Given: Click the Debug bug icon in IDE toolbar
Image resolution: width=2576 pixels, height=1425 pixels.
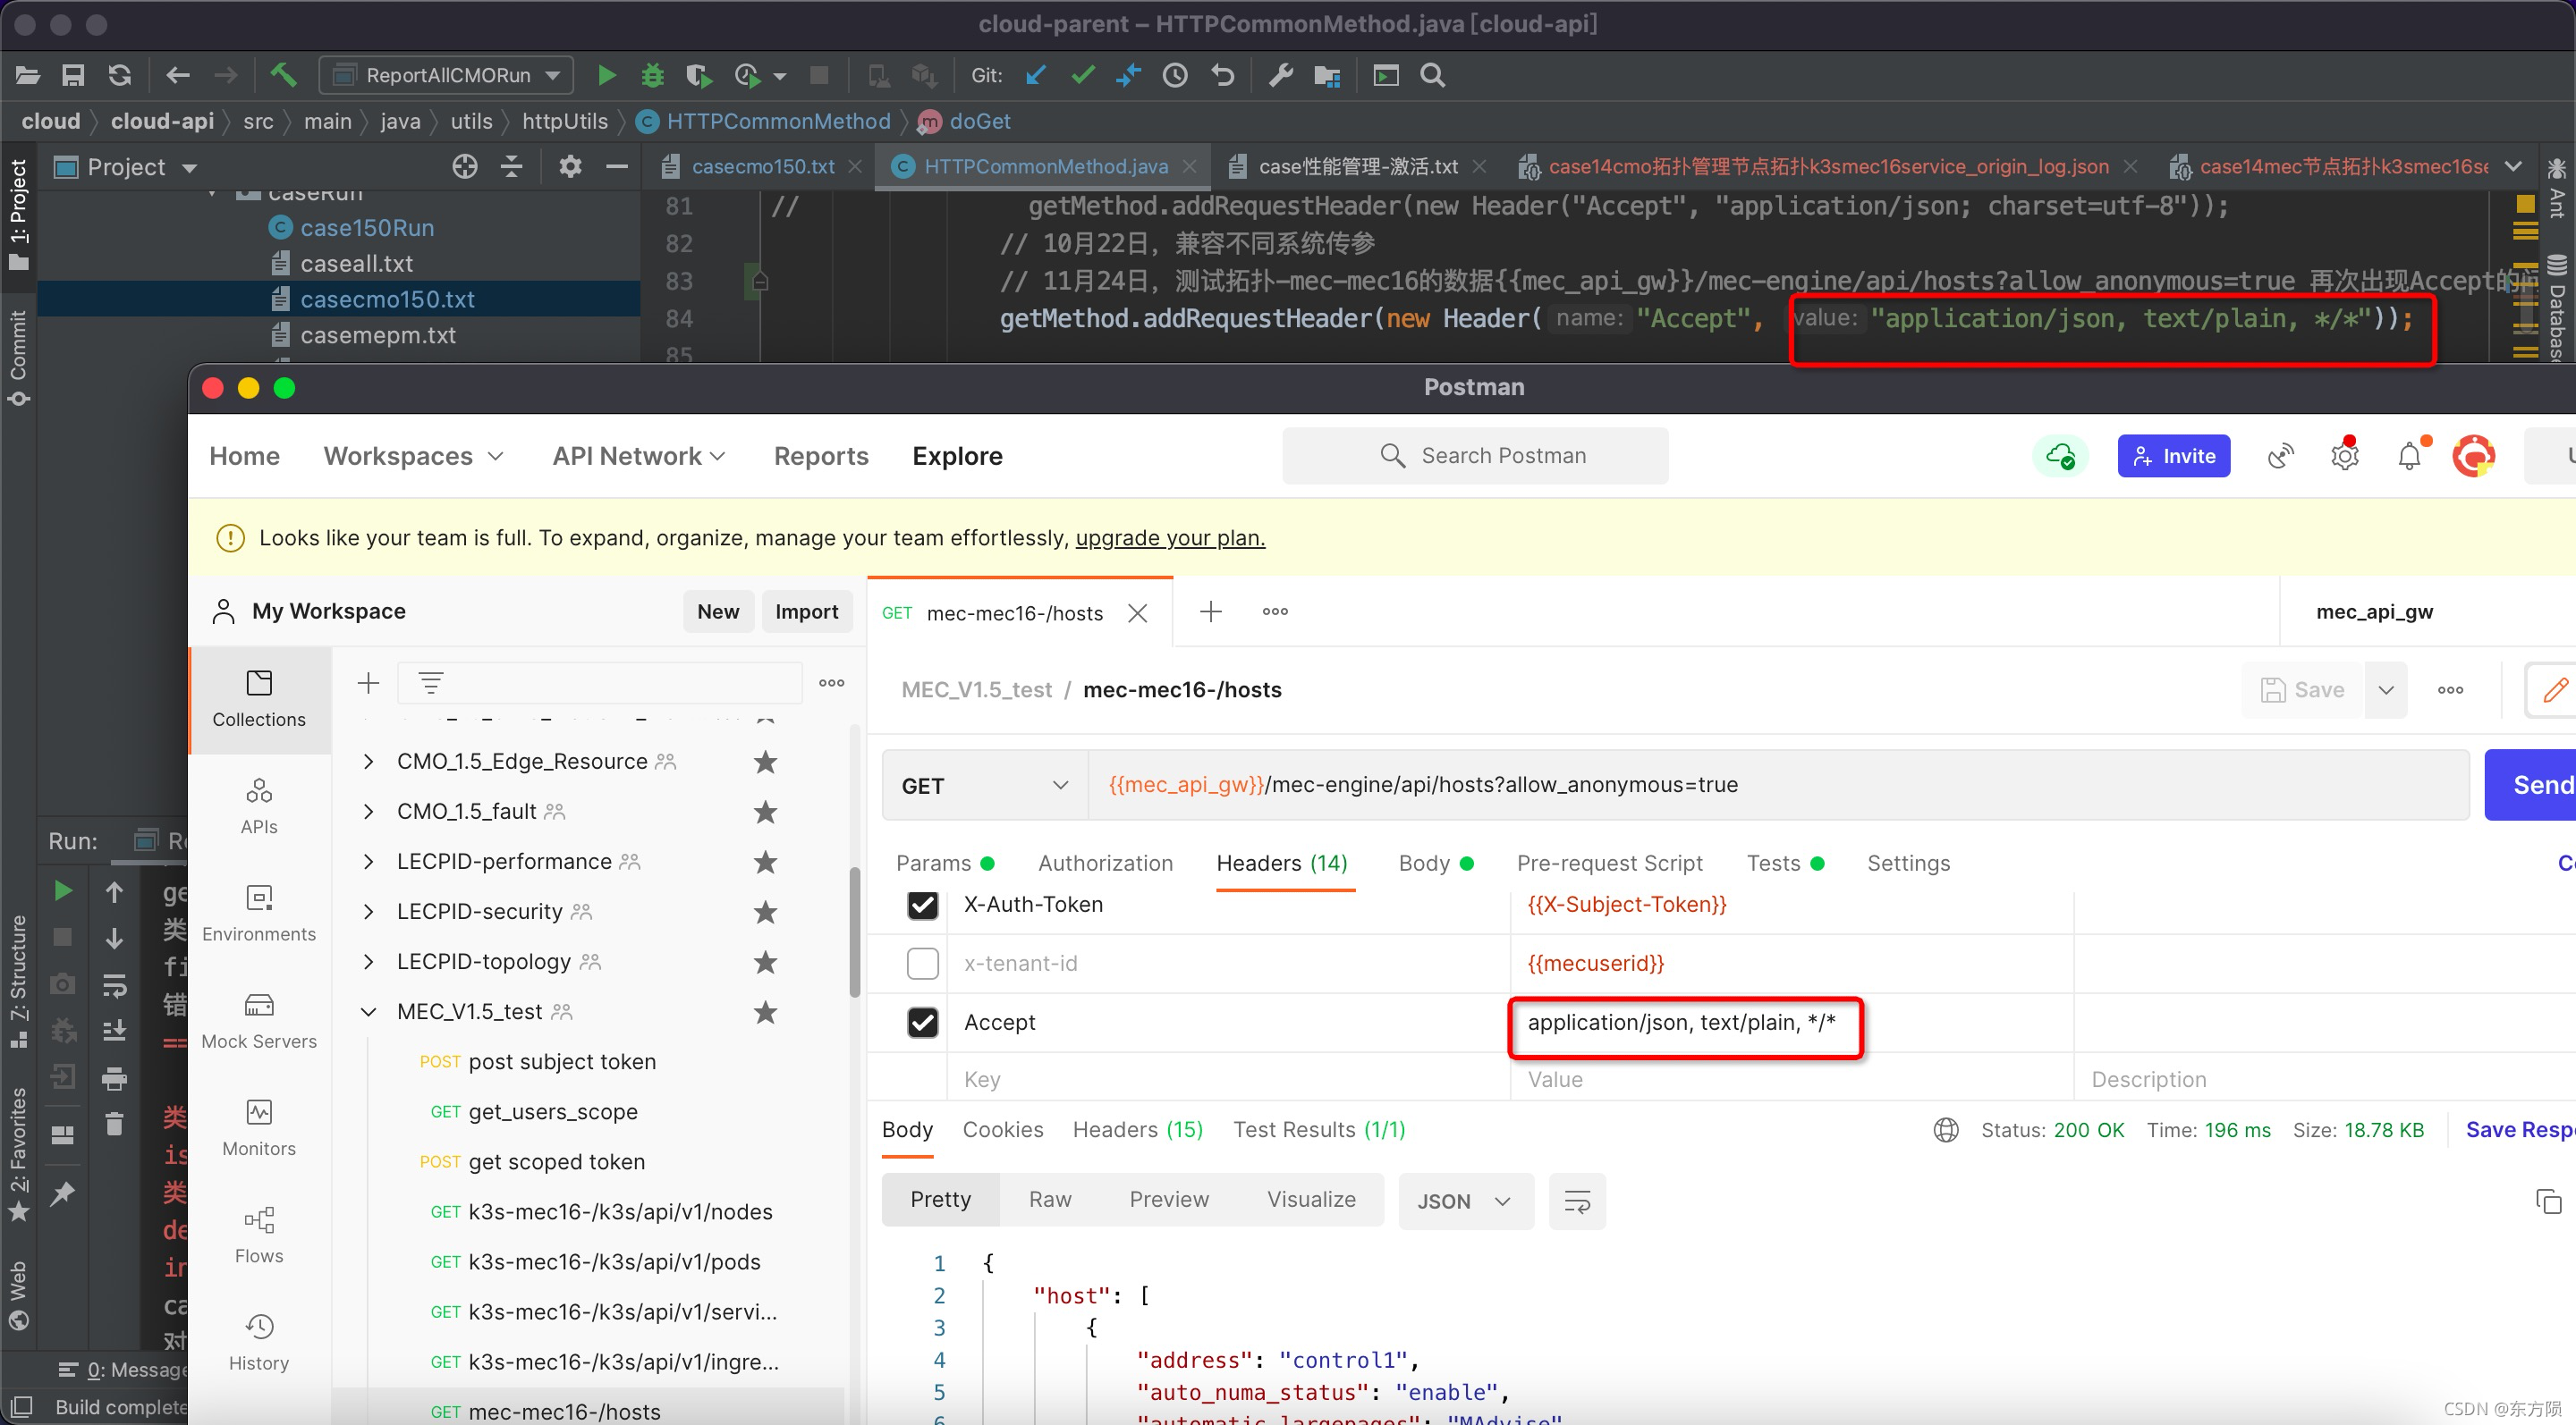Looking at the screenshot, I should [x=652, y=75].
